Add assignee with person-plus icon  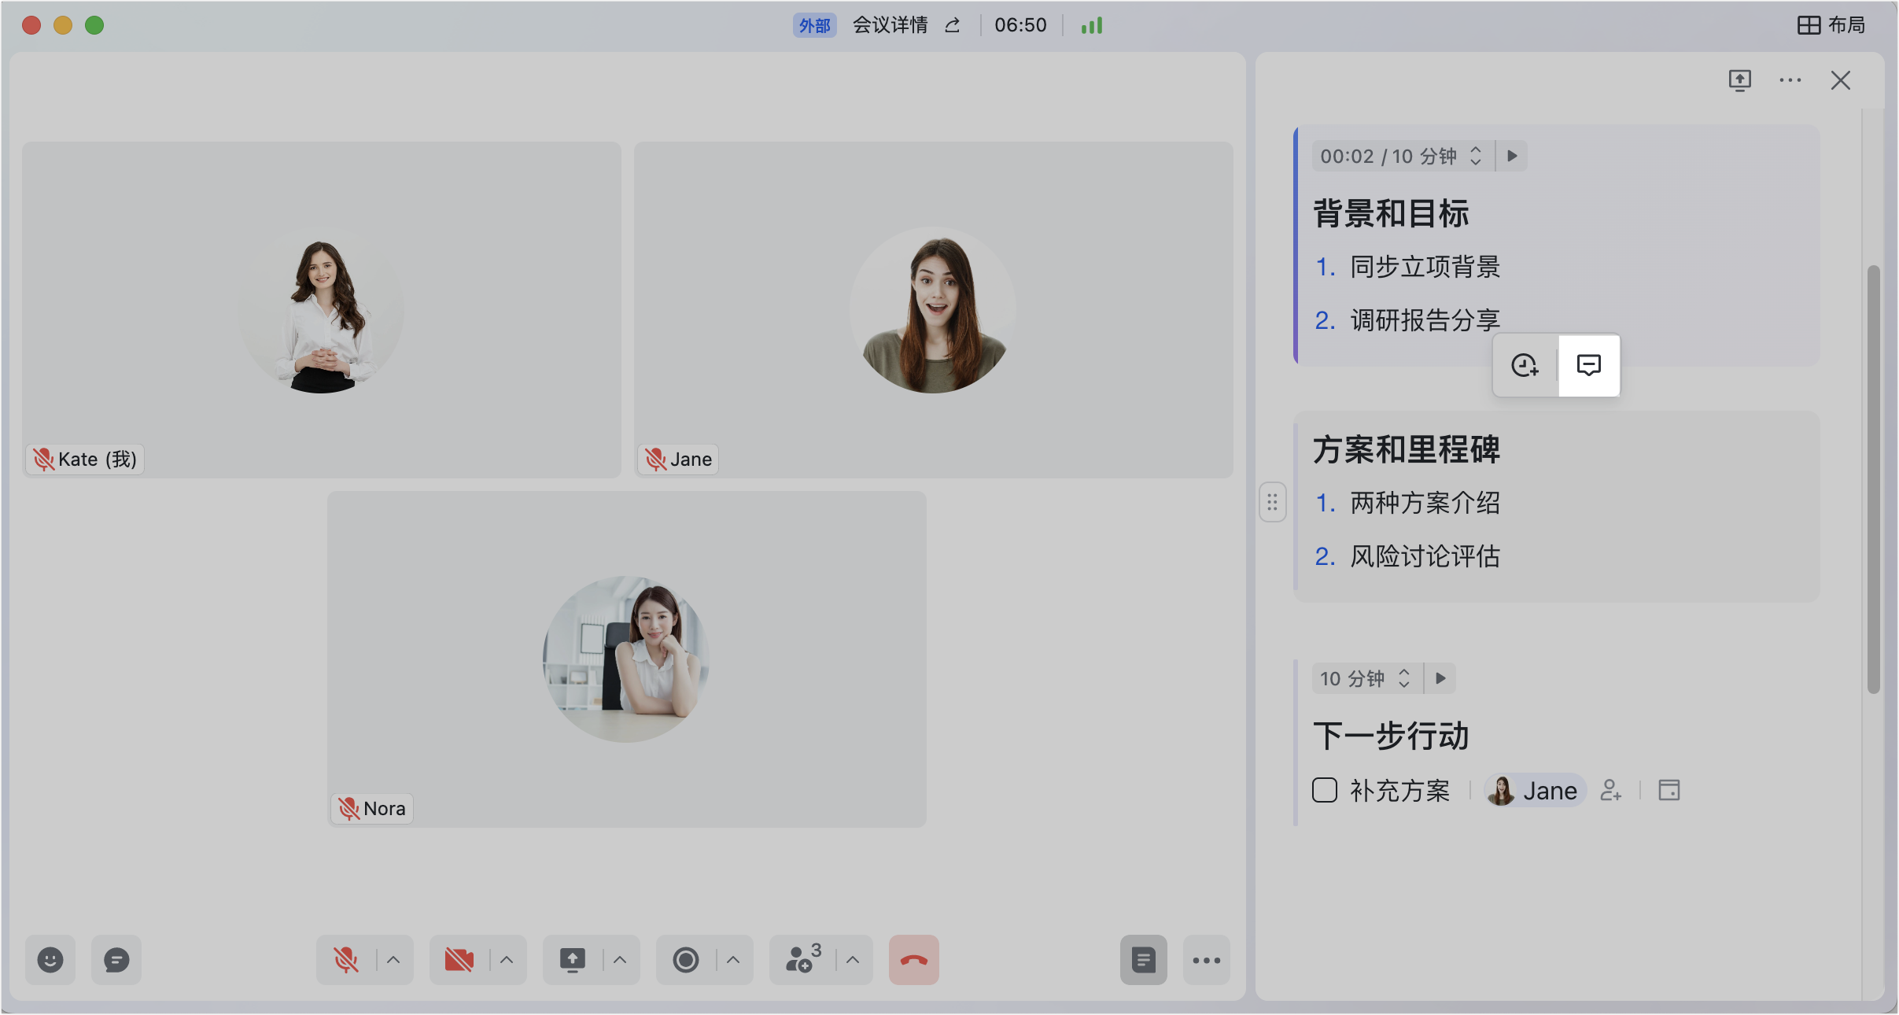pos(1611,790)
